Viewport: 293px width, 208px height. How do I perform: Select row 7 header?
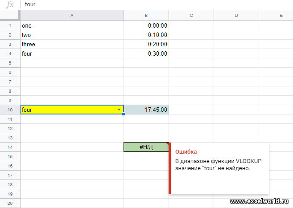click(x=10, y=82)
